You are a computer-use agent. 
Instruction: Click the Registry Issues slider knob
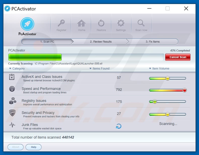coord(155,102)
